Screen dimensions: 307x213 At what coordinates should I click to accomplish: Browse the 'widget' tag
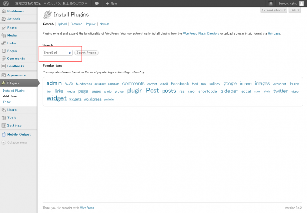(57, 98)
